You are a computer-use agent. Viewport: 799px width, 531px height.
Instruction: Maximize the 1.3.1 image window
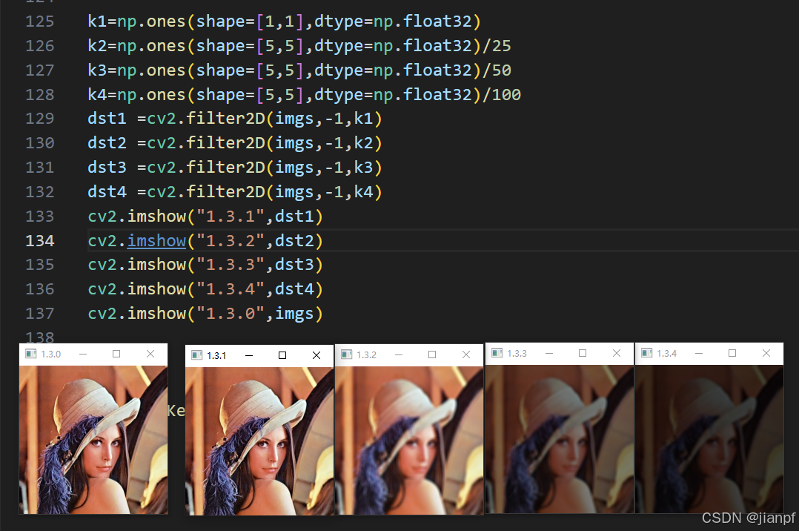click(282, 355)
